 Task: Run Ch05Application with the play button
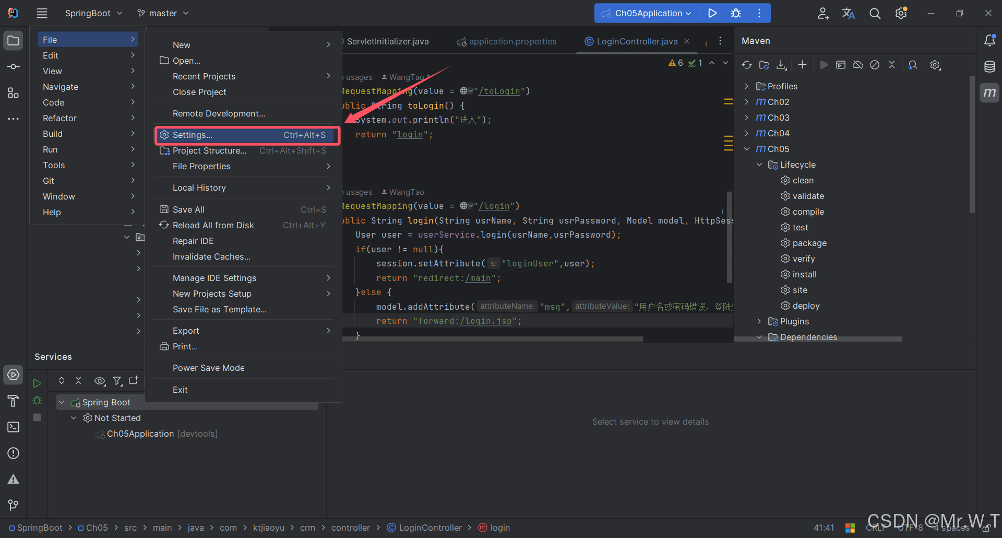712,13
